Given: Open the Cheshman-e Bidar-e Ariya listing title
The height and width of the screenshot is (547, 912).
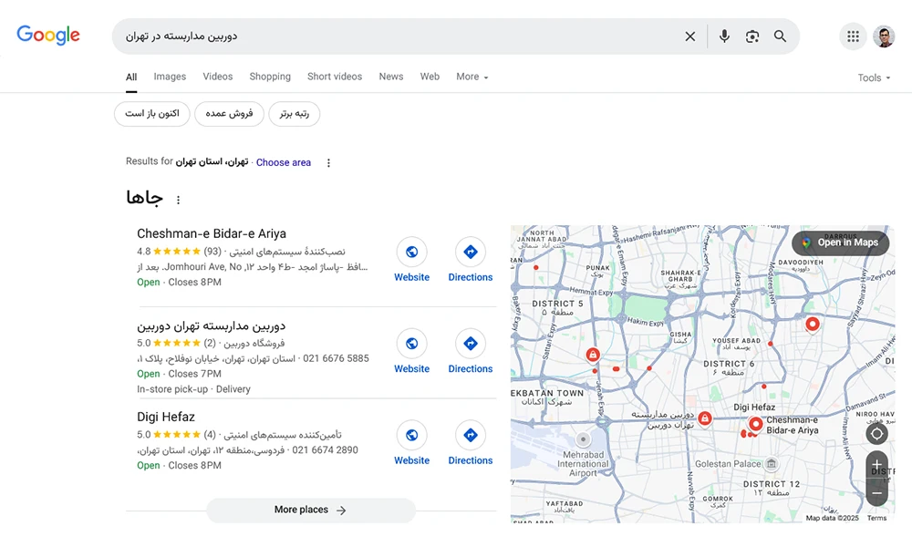Looking at the screenshot, I should tap(212, 233).
